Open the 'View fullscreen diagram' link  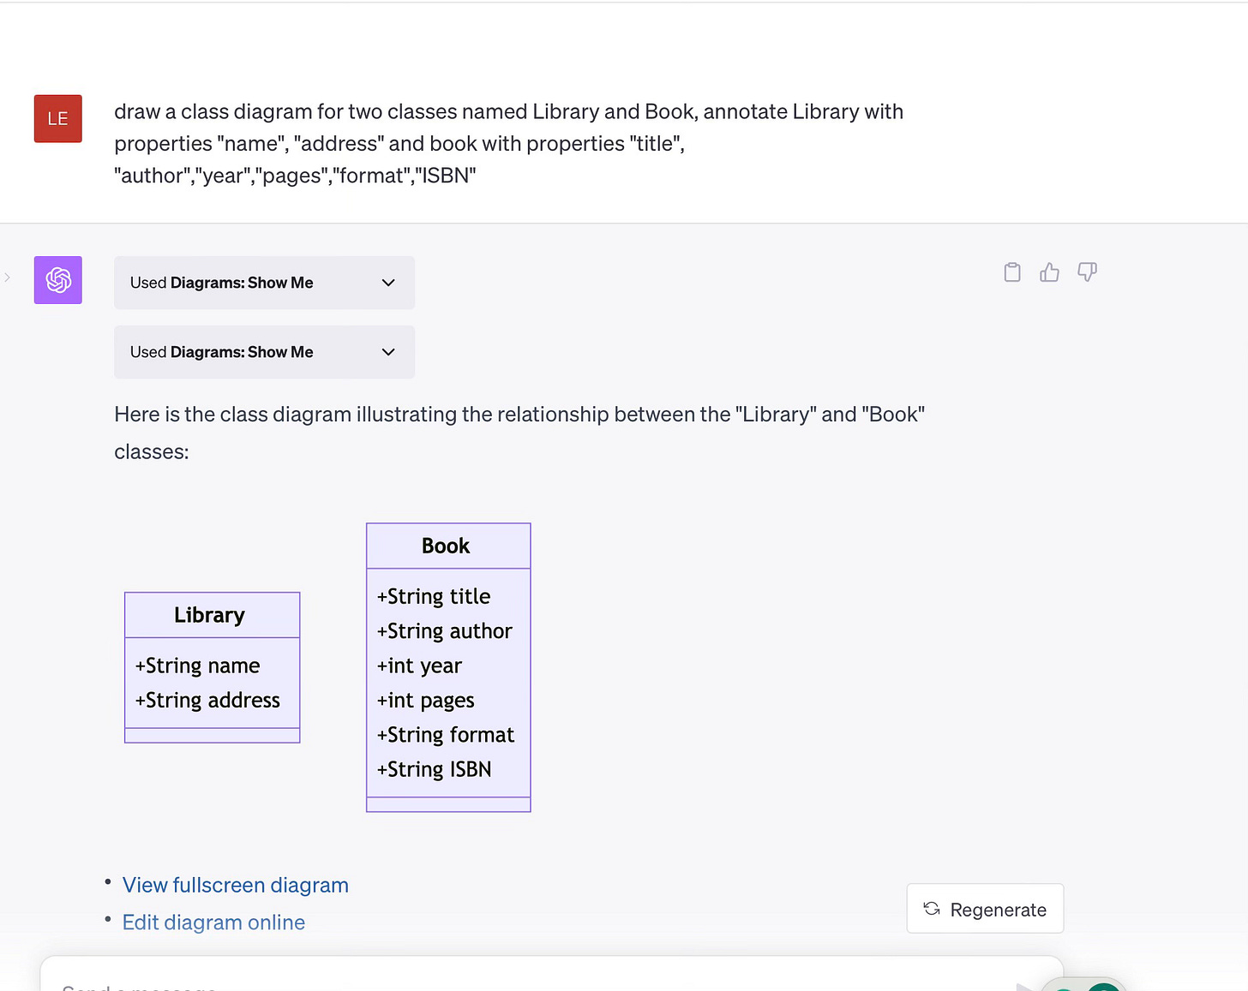coord(235,885)
